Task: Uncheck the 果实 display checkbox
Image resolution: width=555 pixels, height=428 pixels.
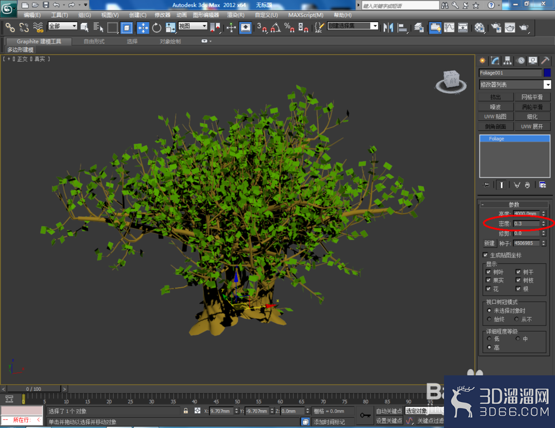Action: click(x=488, y=280)
